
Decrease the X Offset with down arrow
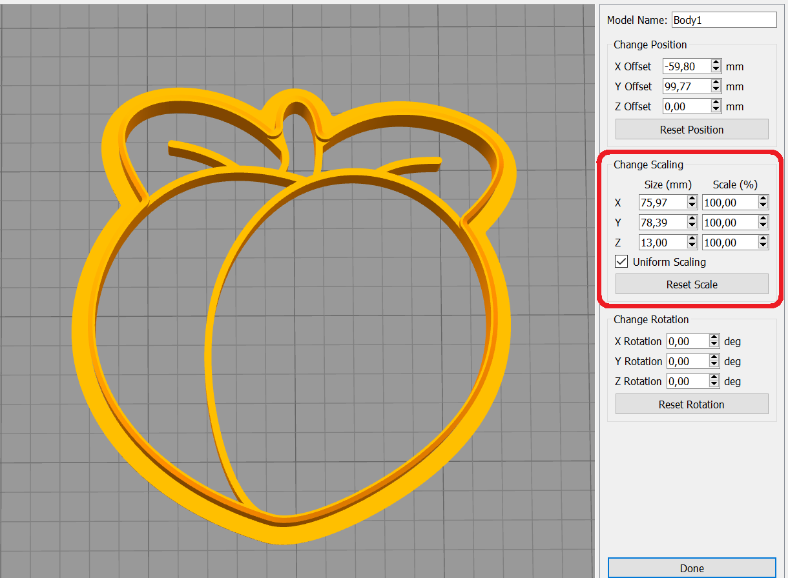pos(716,70)
